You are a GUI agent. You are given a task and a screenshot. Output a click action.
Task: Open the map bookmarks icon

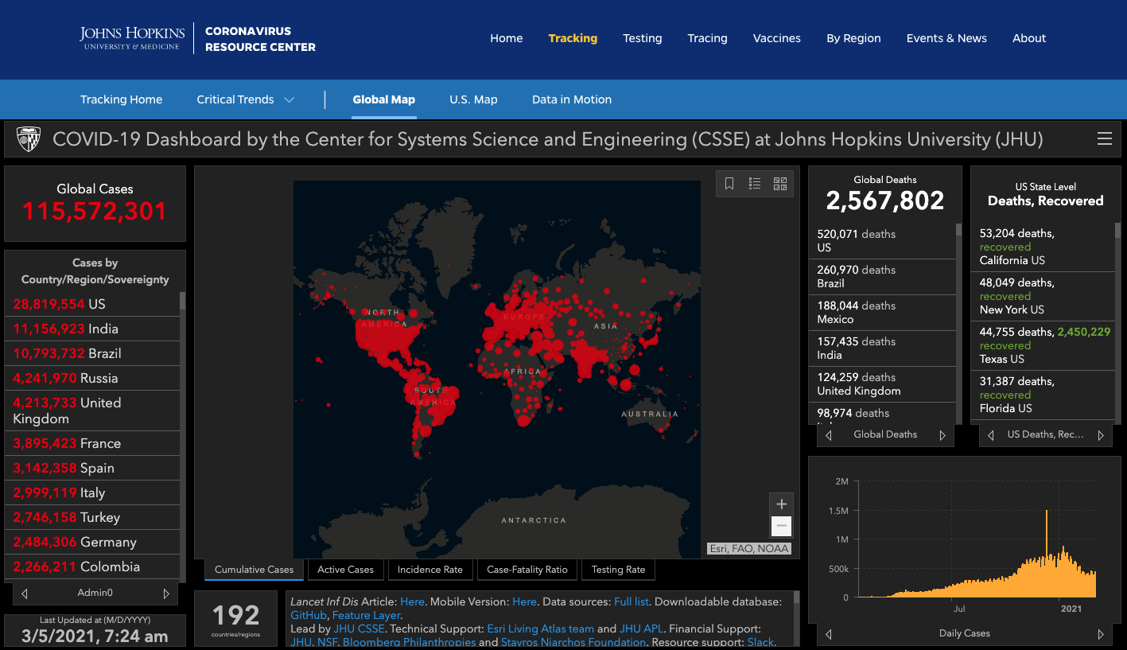tap(729, 184)
